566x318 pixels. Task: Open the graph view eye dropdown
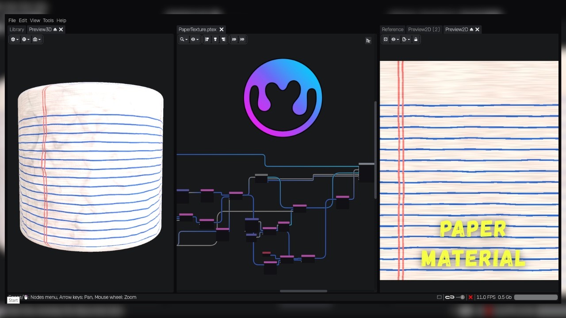coord(195,39)
